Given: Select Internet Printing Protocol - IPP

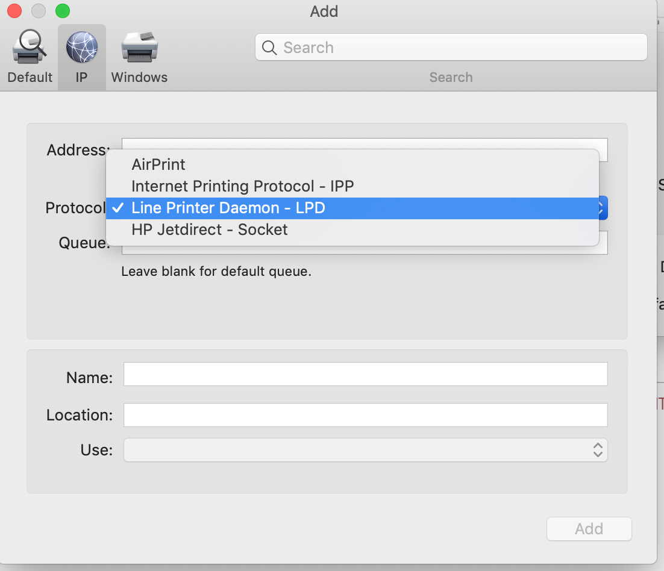Looking at the screenshot, I should 242,186.
